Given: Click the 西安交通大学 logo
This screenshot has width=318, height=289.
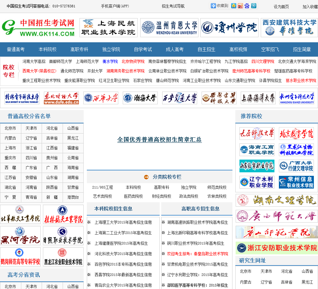Looking at the screenshot, I should point(179,98).
